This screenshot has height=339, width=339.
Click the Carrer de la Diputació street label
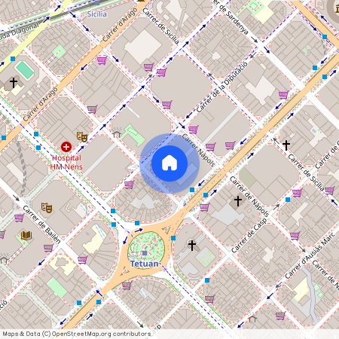tap(222, 87)
